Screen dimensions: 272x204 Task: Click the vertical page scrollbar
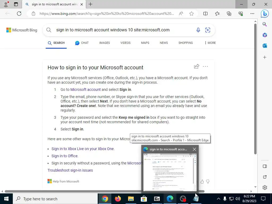255,88
